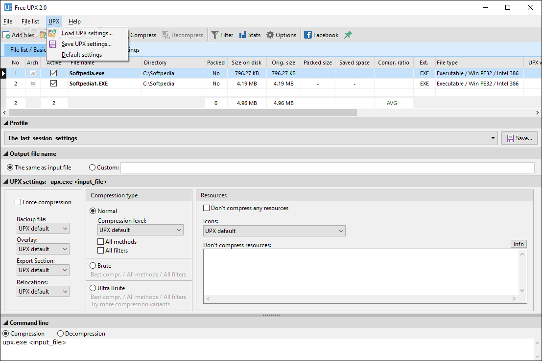
Task: Select 'The same as input file' option
Action: click(x=10, y=167)
